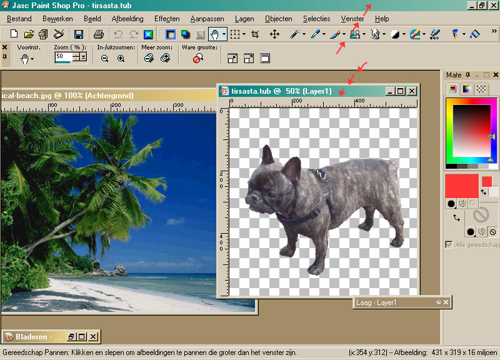Swap foreground and background materials arrows
This screenshot has height=360, width=500.
pos(457,217)
